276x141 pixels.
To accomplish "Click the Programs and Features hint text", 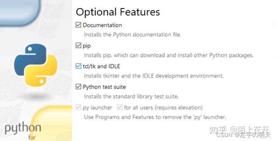I will point(155,117).
